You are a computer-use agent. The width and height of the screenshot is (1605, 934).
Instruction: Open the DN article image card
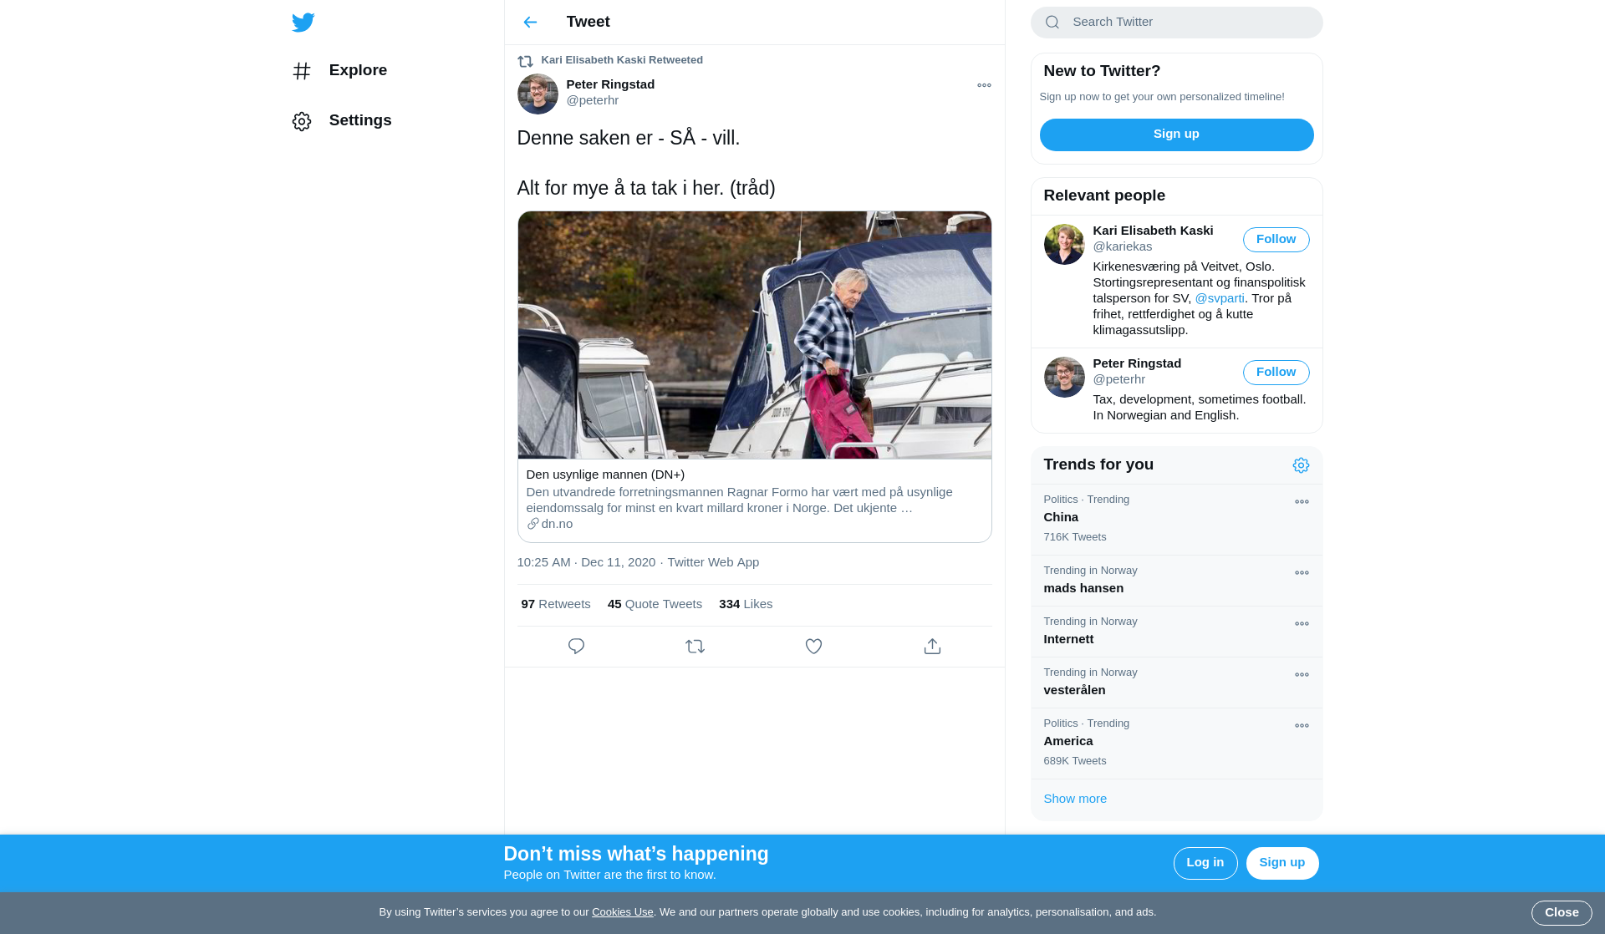pyautogui.click(x=754, y=335)
